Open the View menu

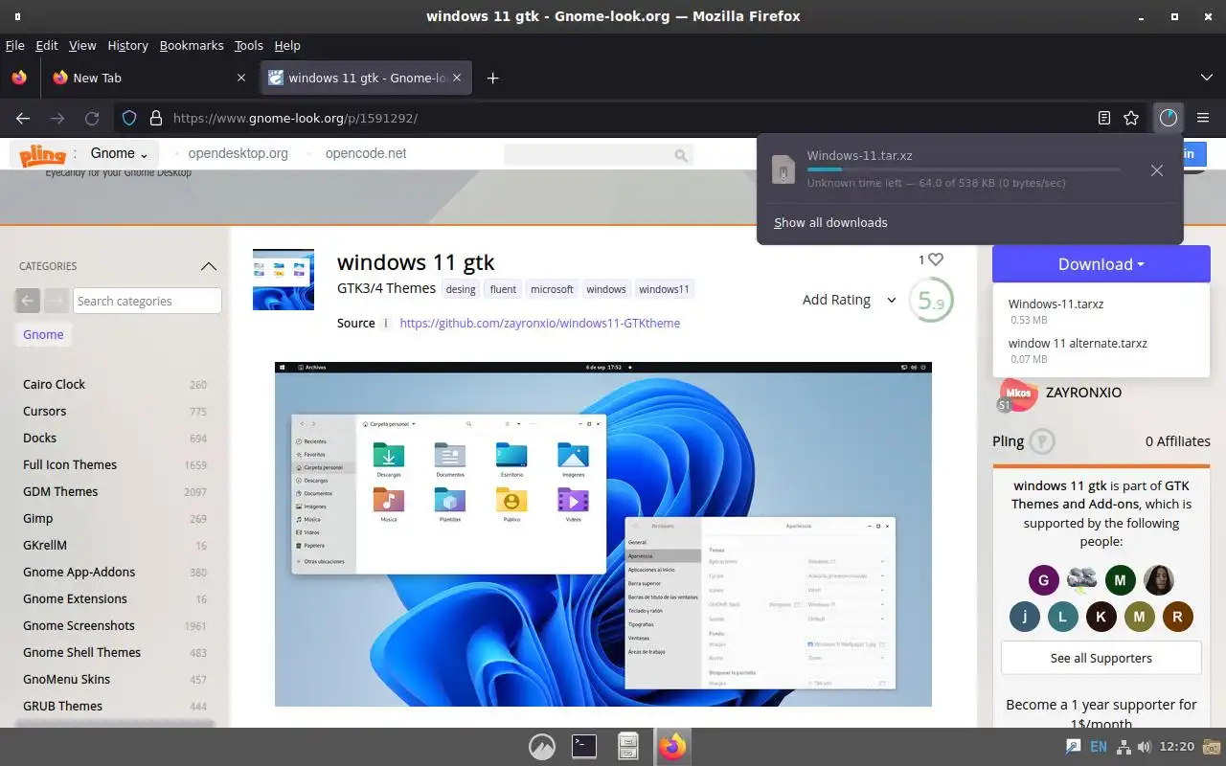tap(82, 45)
